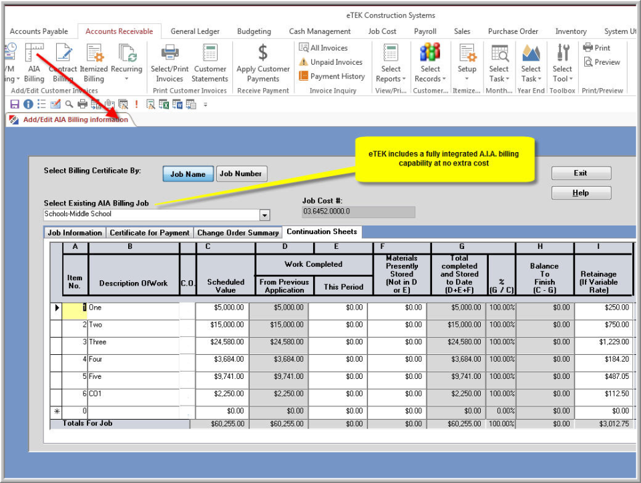This screenshot has height=483, width=641.
Task: Click the magnifying glass search icon
Action: 69,104
